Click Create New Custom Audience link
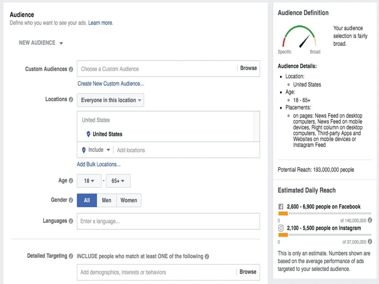Viewport: 379px width, 284px height. (x=111, y=84)
